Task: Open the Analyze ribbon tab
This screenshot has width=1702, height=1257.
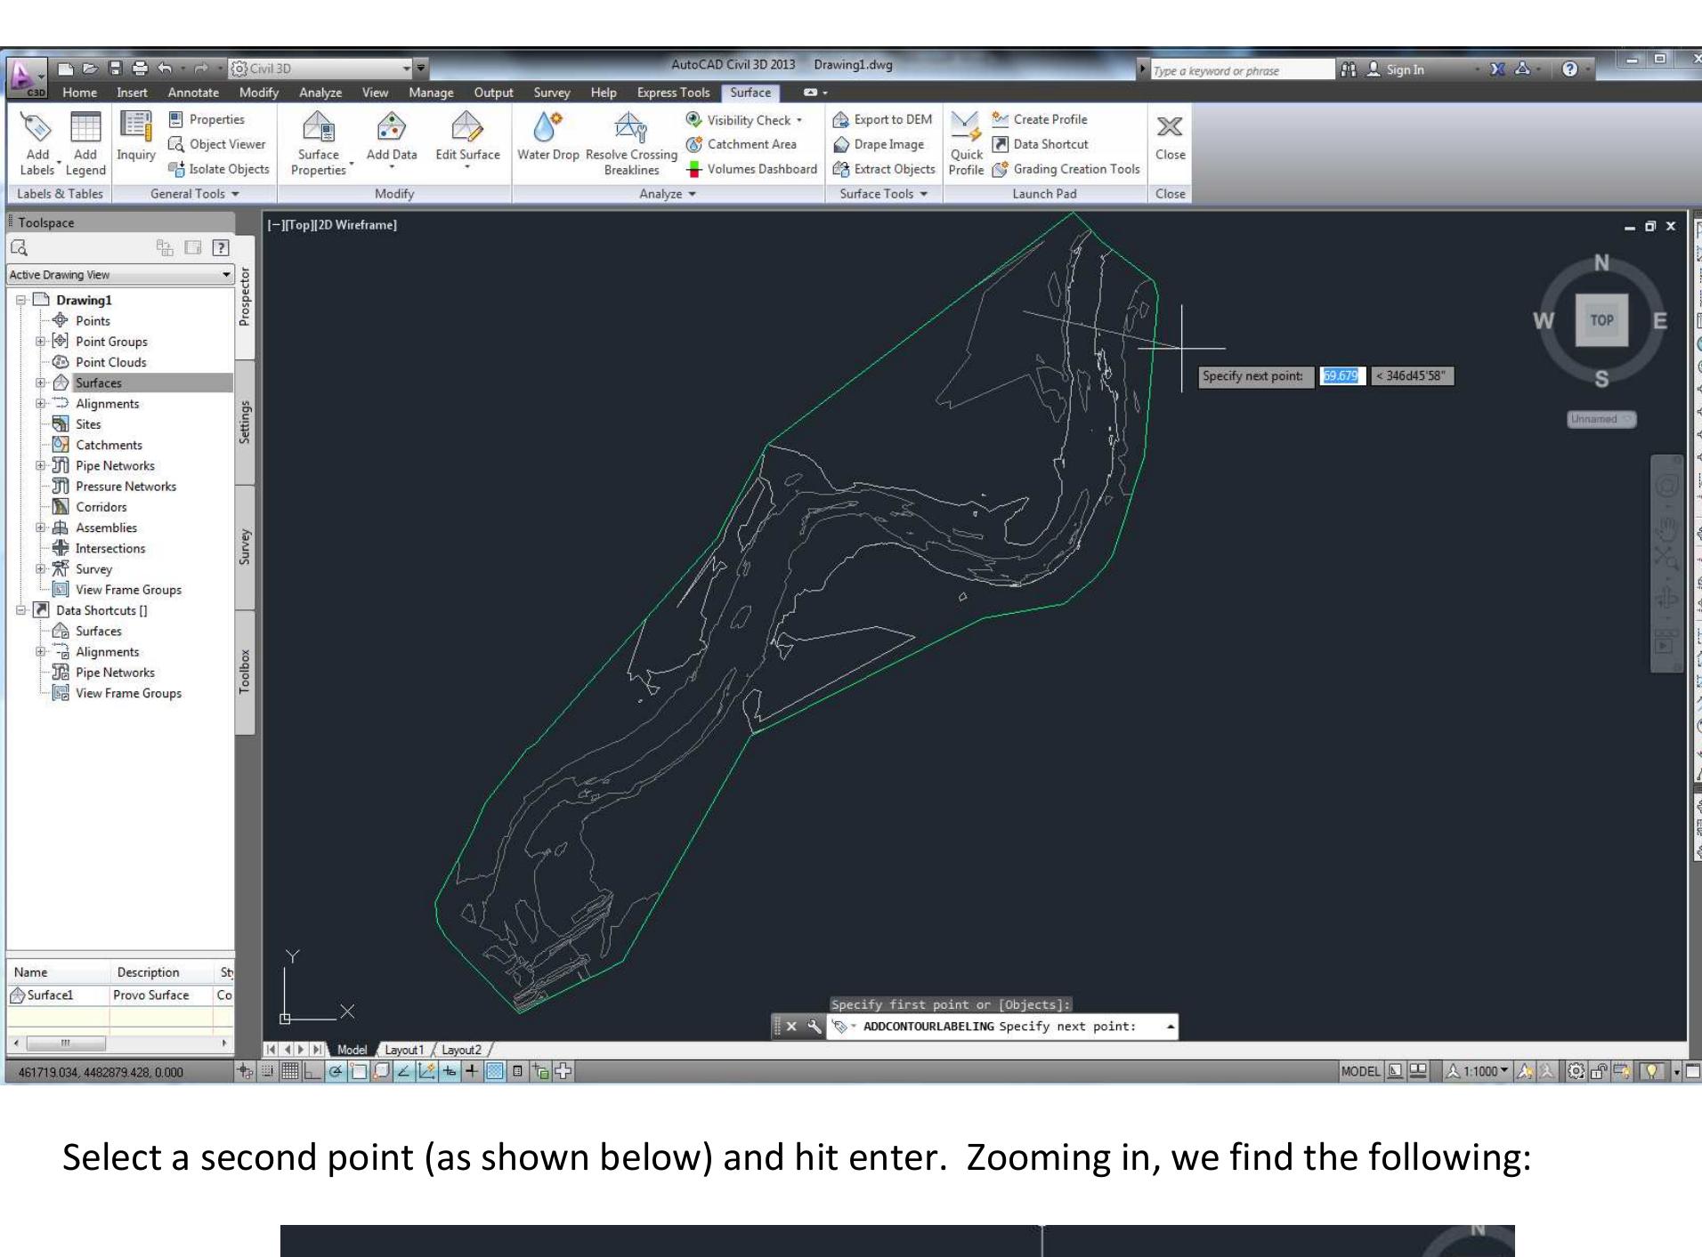Action: point(320,93)
